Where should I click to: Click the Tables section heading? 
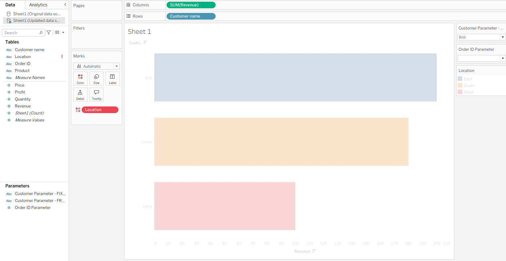coord(12,42)
